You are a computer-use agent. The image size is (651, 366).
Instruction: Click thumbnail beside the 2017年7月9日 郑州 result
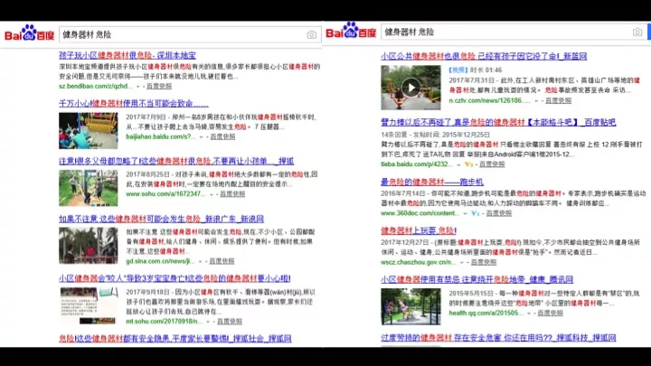(x=88, y=130)
